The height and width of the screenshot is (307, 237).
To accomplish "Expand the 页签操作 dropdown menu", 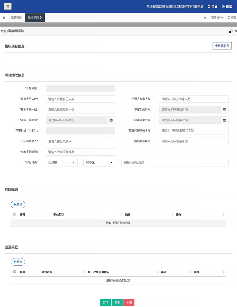I will [x=217, y=18].
